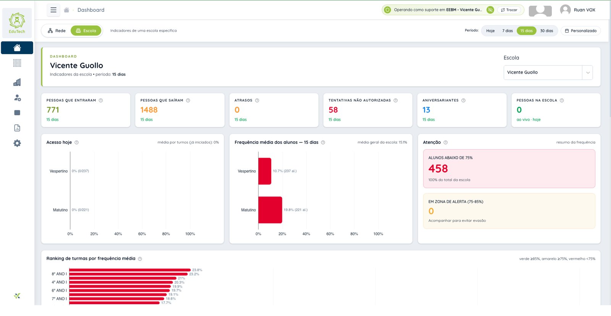Click the green shield support icon
This screenshot has height=316, width=611.
(x=388, y=10)
